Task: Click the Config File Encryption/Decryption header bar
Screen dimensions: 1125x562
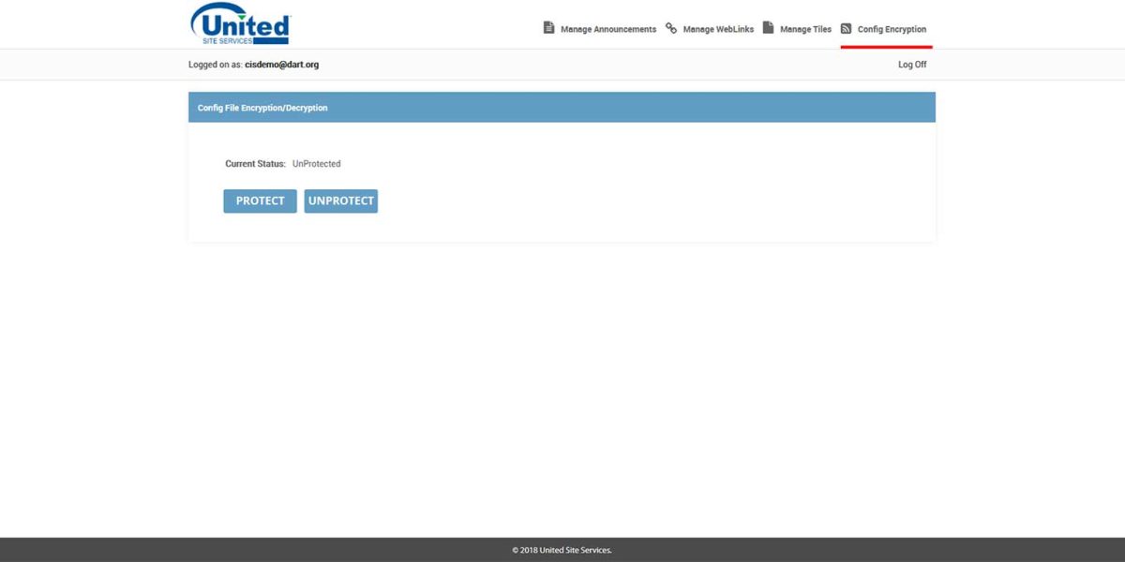Action: (562, 107)
